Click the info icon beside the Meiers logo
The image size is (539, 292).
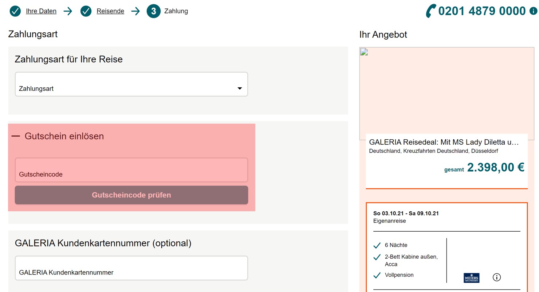[497, 277]
